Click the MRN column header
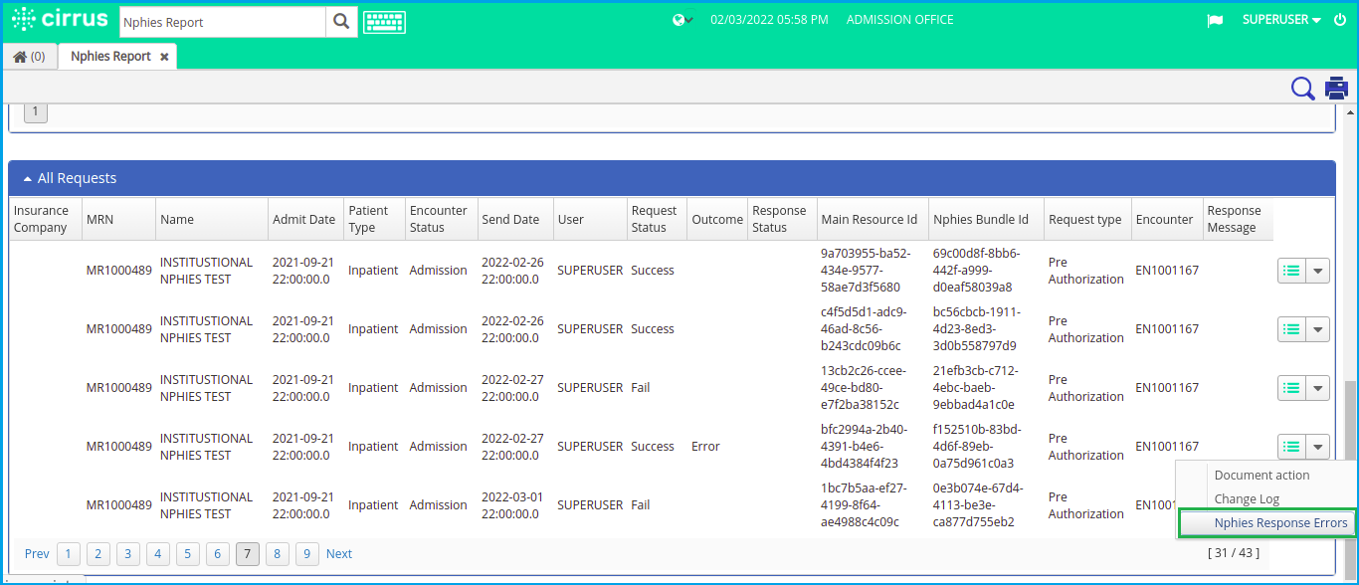The image size is (1359, 585). [x=118, y=219]
